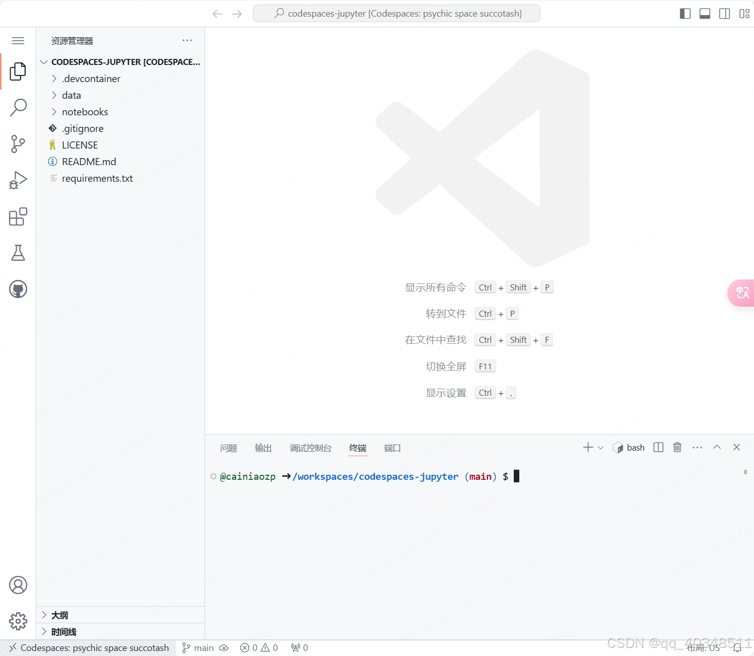Click the main branch in status bar
The height and width of the screenshot is (656, 754).
(x=198, y=648)
